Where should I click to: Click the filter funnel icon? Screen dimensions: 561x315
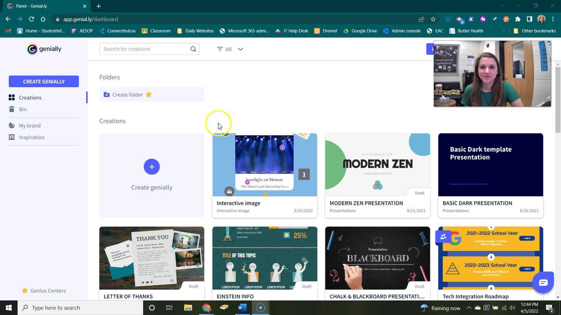click(x=220, y=49)
